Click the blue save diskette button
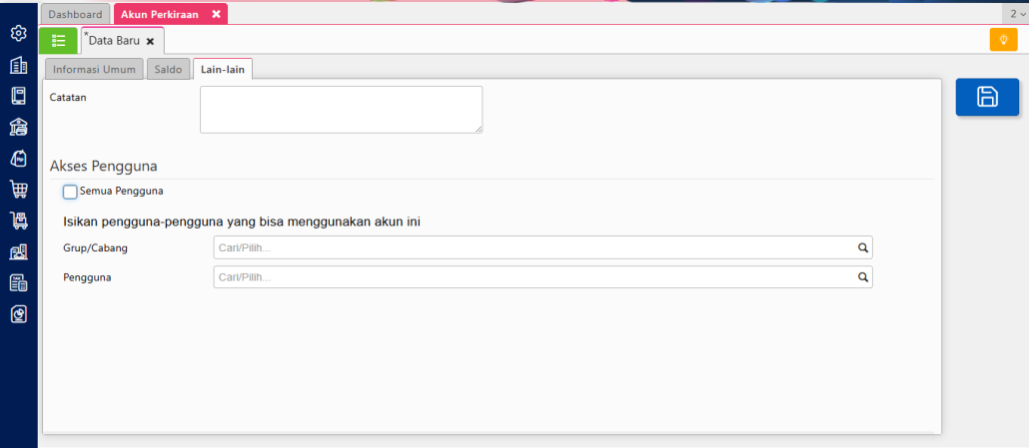Screen dimensions: 1029x448 (987, 97)
